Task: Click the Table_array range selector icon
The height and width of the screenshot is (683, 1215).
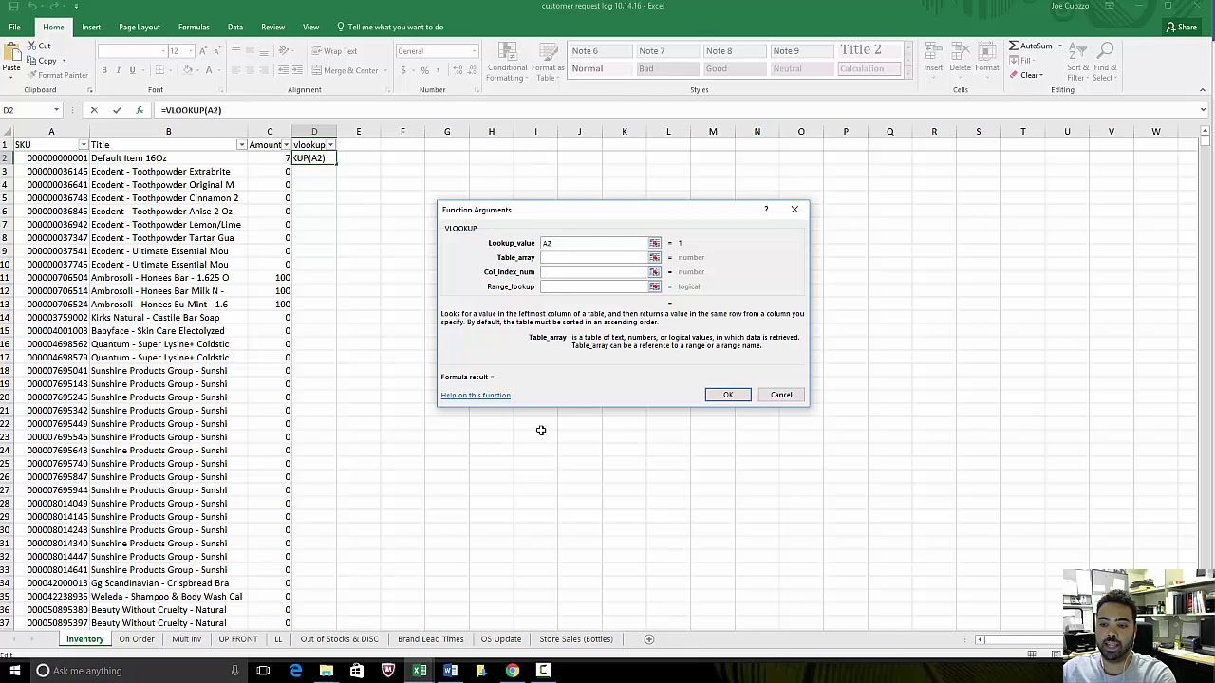Action: tap(654, 257)
